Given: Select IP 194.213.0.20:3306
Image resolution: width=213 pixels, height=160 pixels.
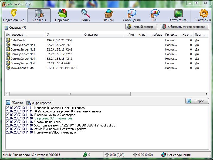Looking at the screenshot, I should coord(59,40).
